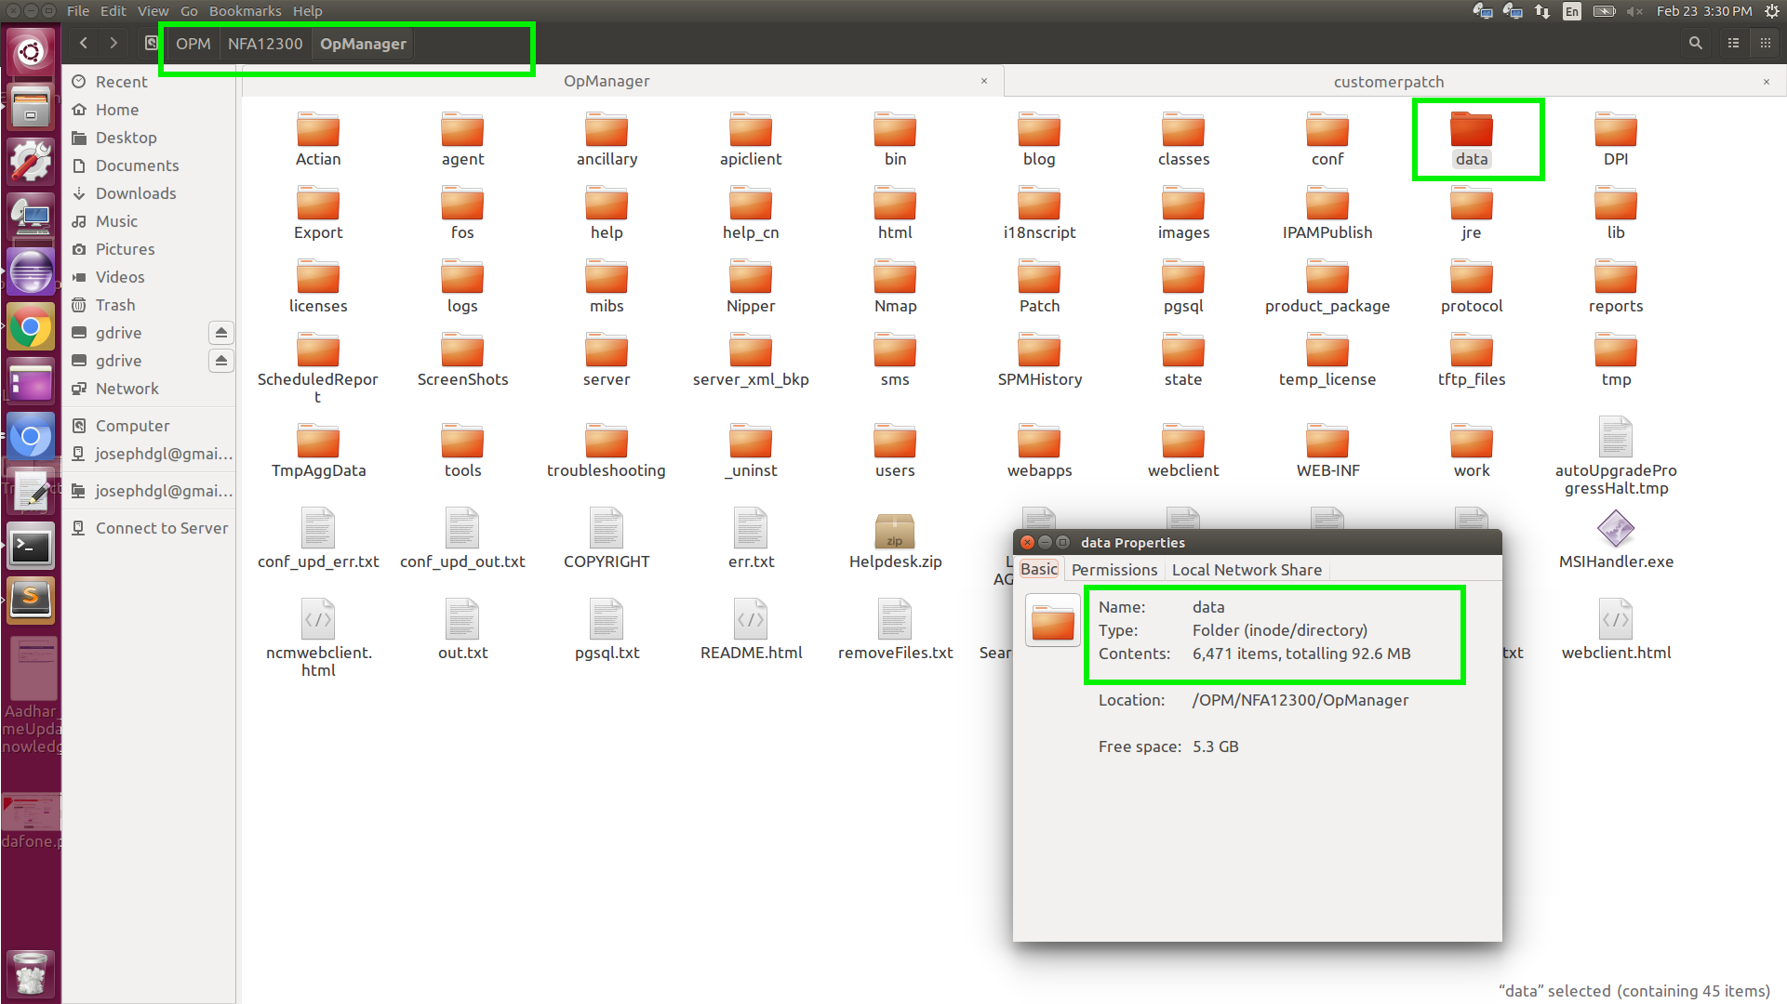The width and height of the screenshot is (1787, 1004).
Task: Switch to the OpManager tab
Action: click(607, 81)
